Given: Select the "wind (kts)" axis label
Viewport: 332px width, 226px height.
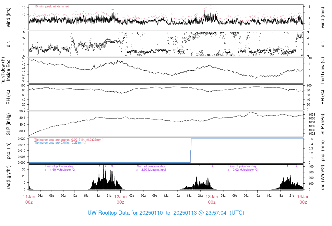Looking at the screenshot, I should (8, 17).
